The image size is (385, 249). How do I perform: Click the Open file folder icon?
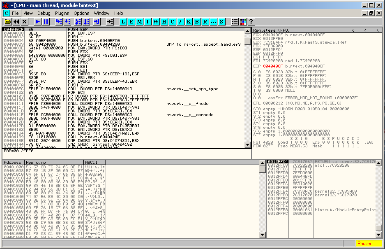(7, 21)
